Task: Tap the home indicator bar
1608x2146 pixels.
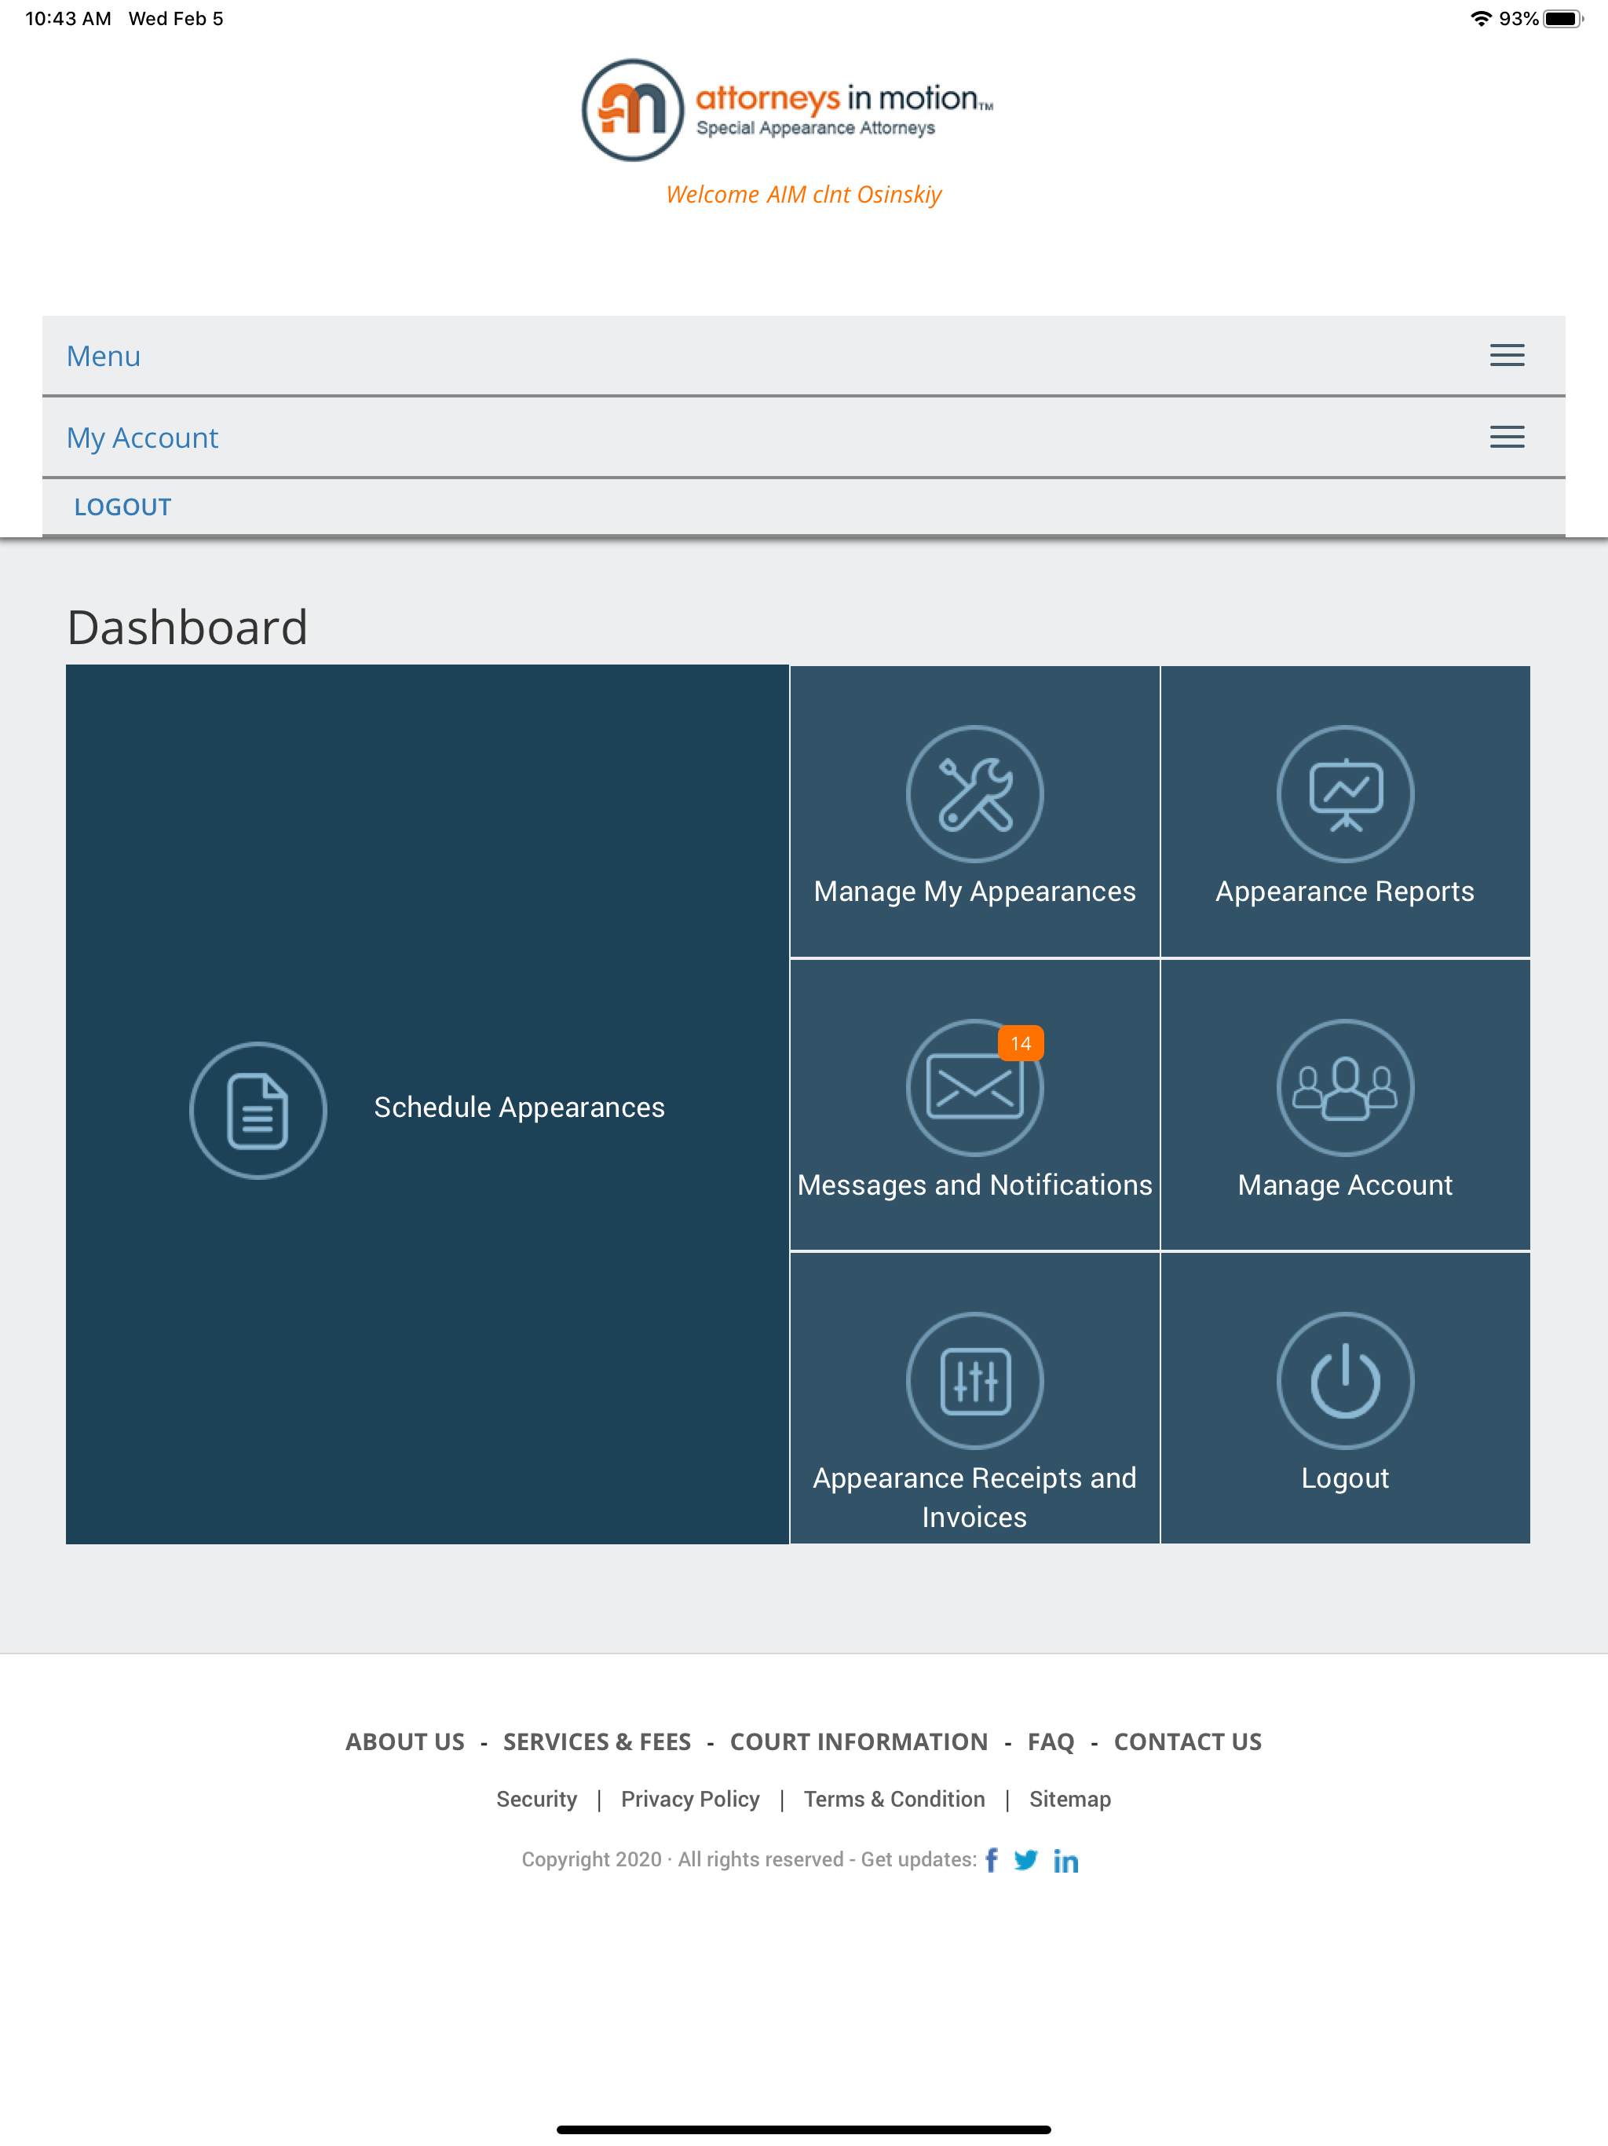Action: pyautogui.click(x=804, y=2130)
